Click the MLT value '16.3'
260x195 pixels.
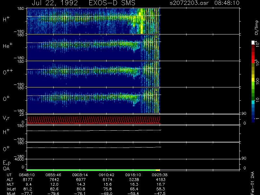click(x=134, y=184)
